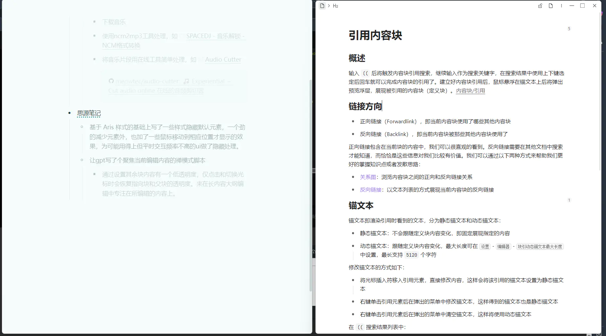This screenshot has height=336, width=606.
Task: Click the 设置 inline tag
Action: (x=485, y=247)
